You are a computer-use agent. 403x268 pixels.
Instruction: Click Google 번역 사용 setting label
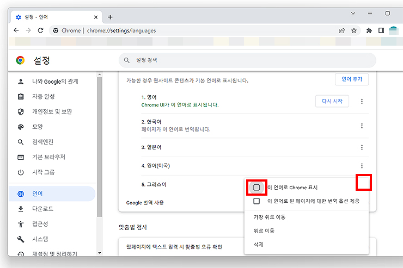(145, 203)
